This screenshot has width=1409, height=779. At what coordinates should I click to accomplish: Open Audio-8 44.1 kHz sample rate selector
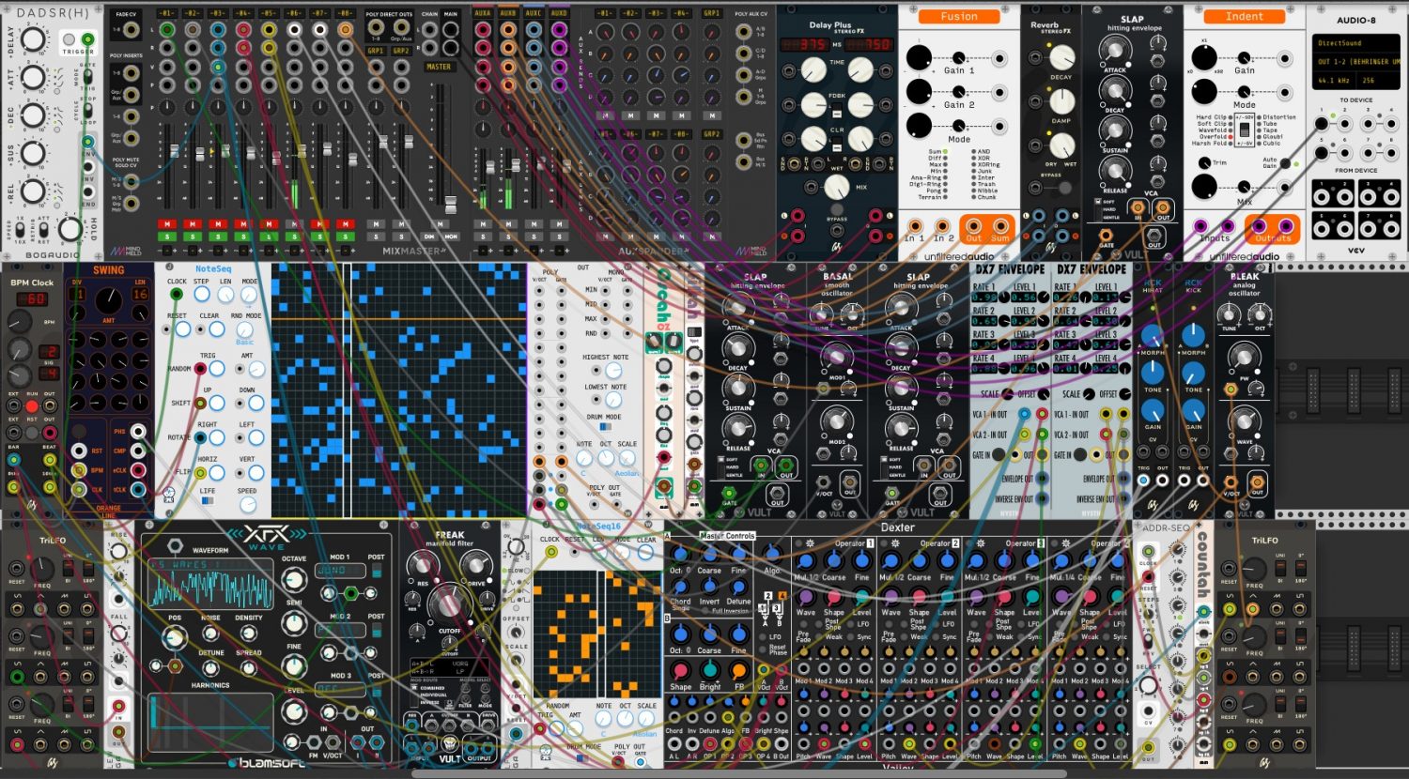1334,81
